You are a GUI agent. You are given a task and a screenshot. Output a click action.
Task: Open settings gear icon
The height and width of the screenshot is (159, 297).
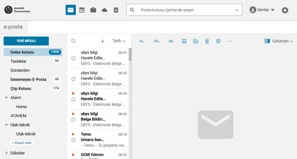pyautogui.click(x=285, y=10)
